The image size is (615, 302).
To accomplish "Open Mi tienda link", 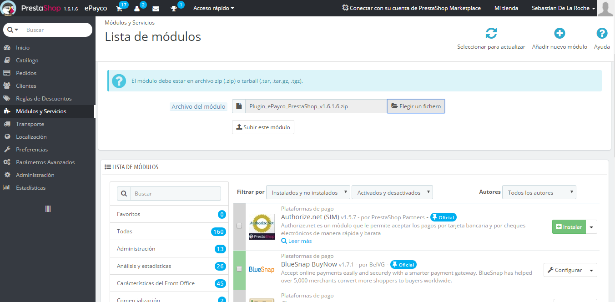I will (x=506, y=8).
